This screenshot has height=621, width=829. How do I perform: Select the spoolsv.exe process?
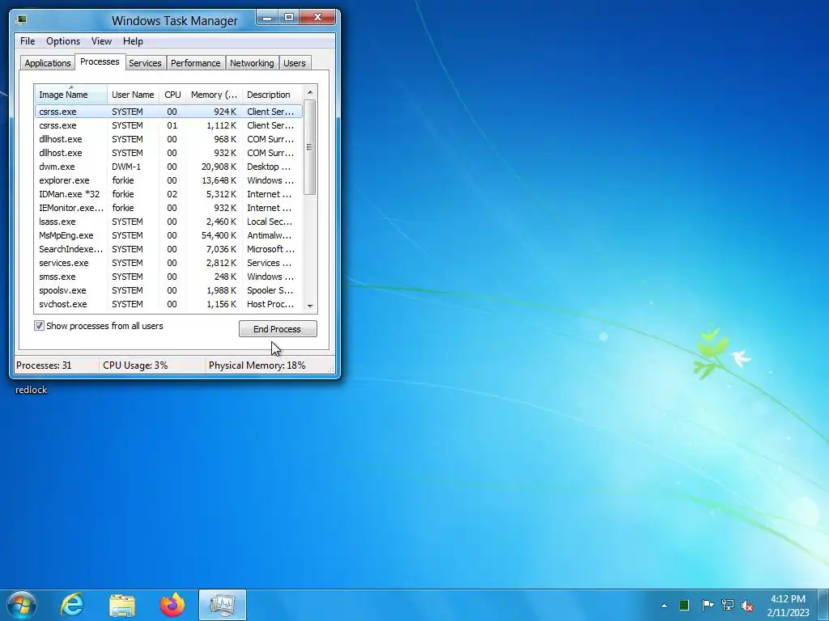(x=168, y=290)
